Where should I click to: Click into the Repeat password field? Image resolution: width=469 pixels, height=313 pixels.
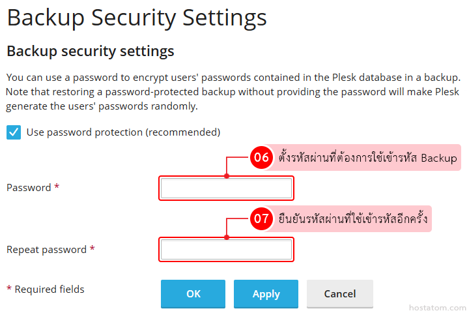(x=226, y=250)
